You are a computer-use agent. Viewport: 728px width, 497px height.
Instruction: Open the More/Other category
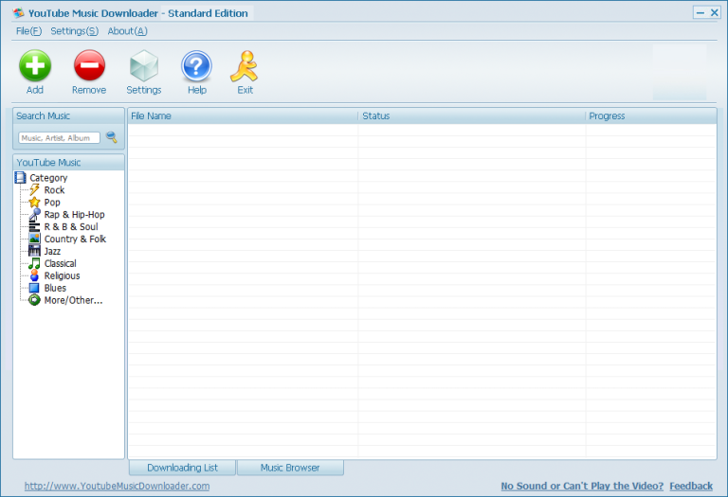tap(72, 300)
